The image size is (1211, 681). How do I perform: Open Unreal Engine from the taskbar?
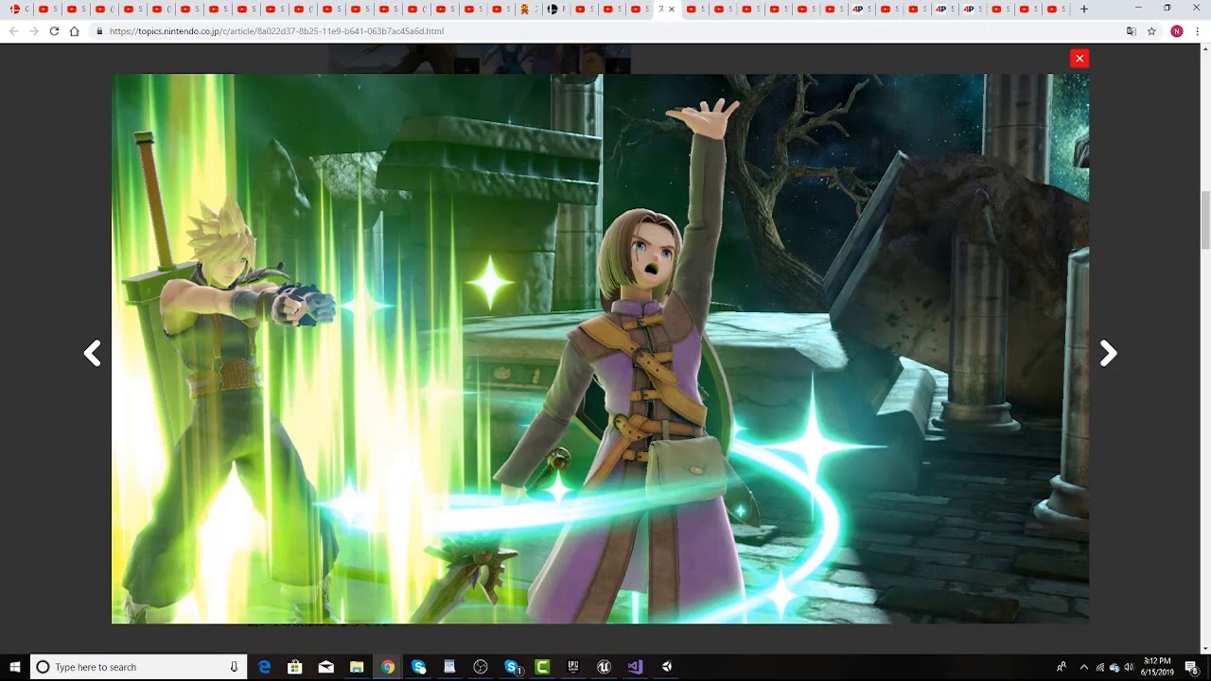point(604,667)
